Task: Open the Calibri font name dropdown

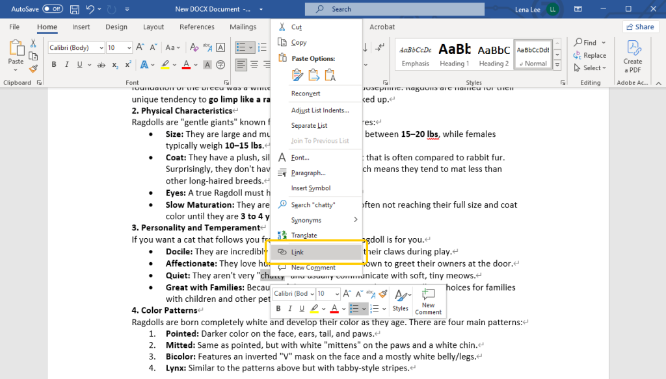Action: click(x=74, y=47)
